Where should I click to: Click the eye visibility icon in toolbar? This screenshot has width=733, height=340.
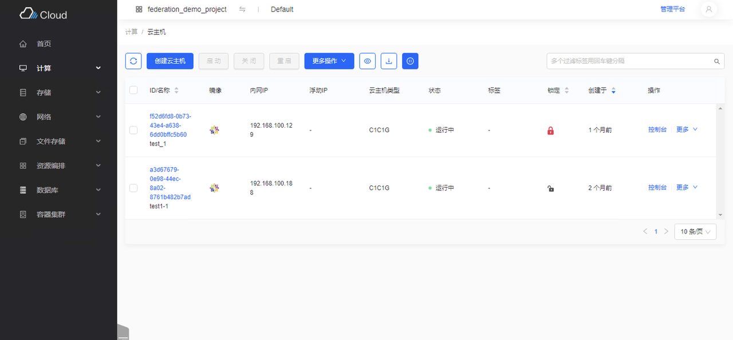[367, 61]
